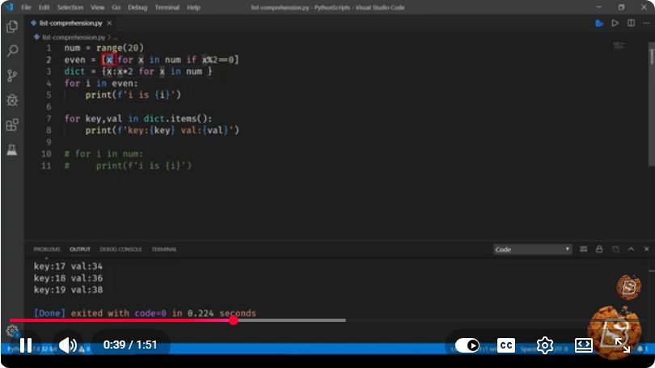Click the buffered gray portion of video timeline
Screen dimensions: 655x368
click(x=292, y=320)
